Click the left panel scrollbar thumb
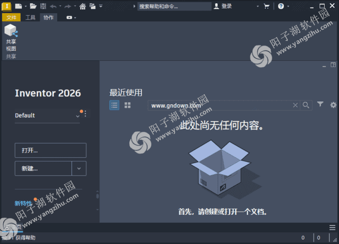Viewport: 339px width, 244px height. 97,196
